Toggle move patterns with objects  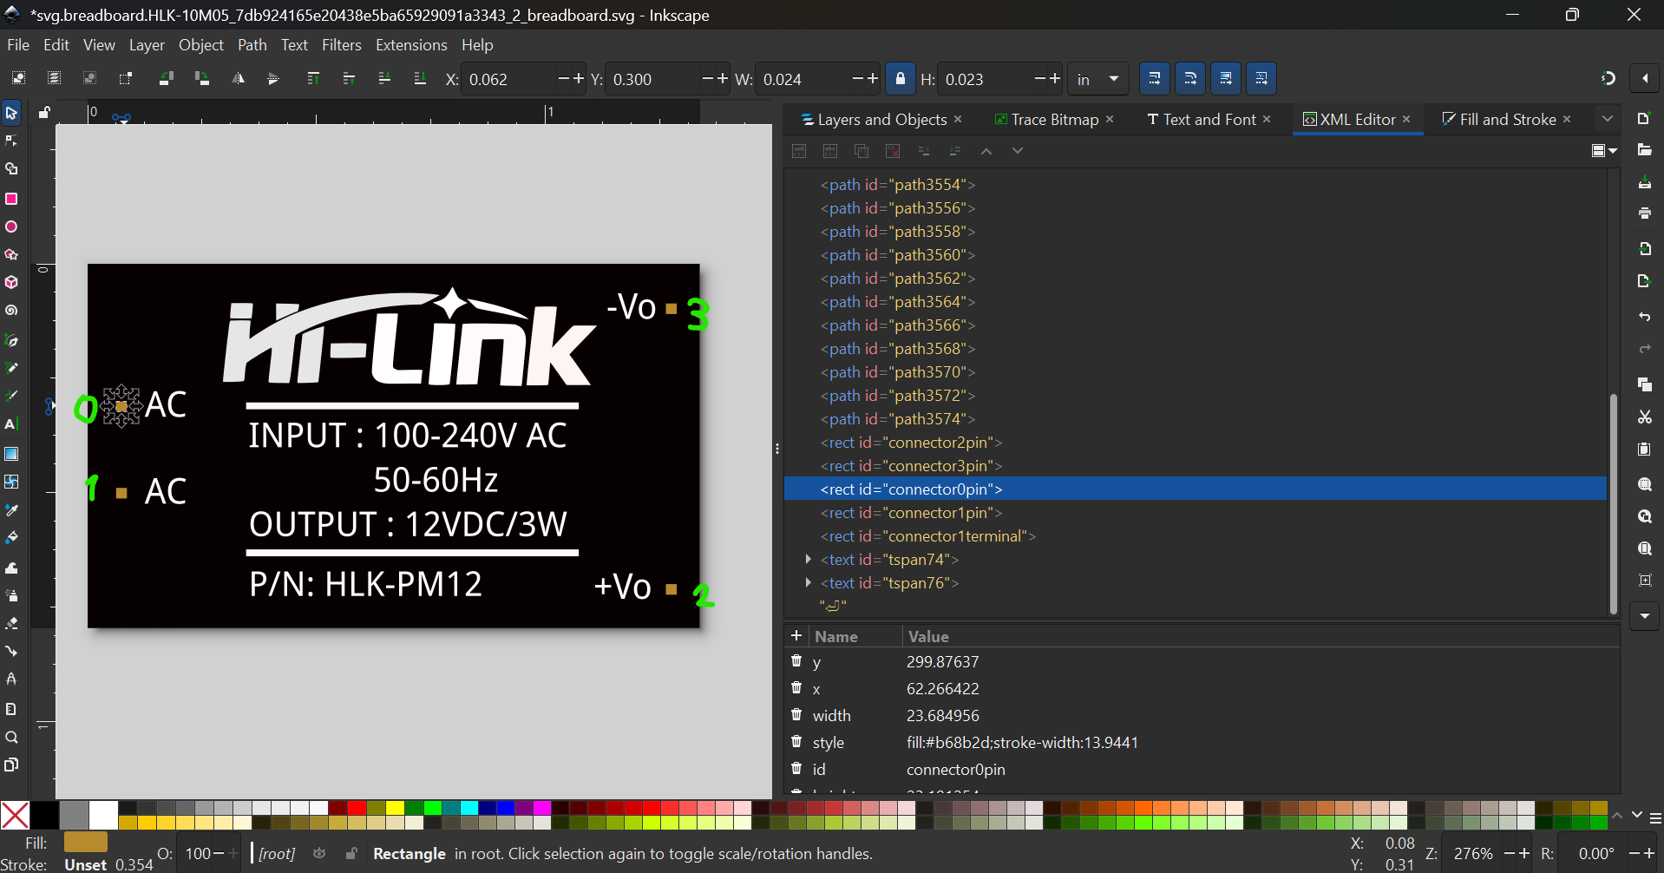pyautogui.click(x=1261, y=79)
